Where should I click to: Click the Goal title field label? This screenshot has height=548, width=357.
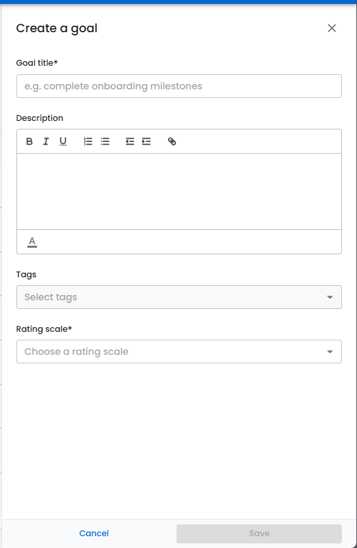(x=37, y=63)
